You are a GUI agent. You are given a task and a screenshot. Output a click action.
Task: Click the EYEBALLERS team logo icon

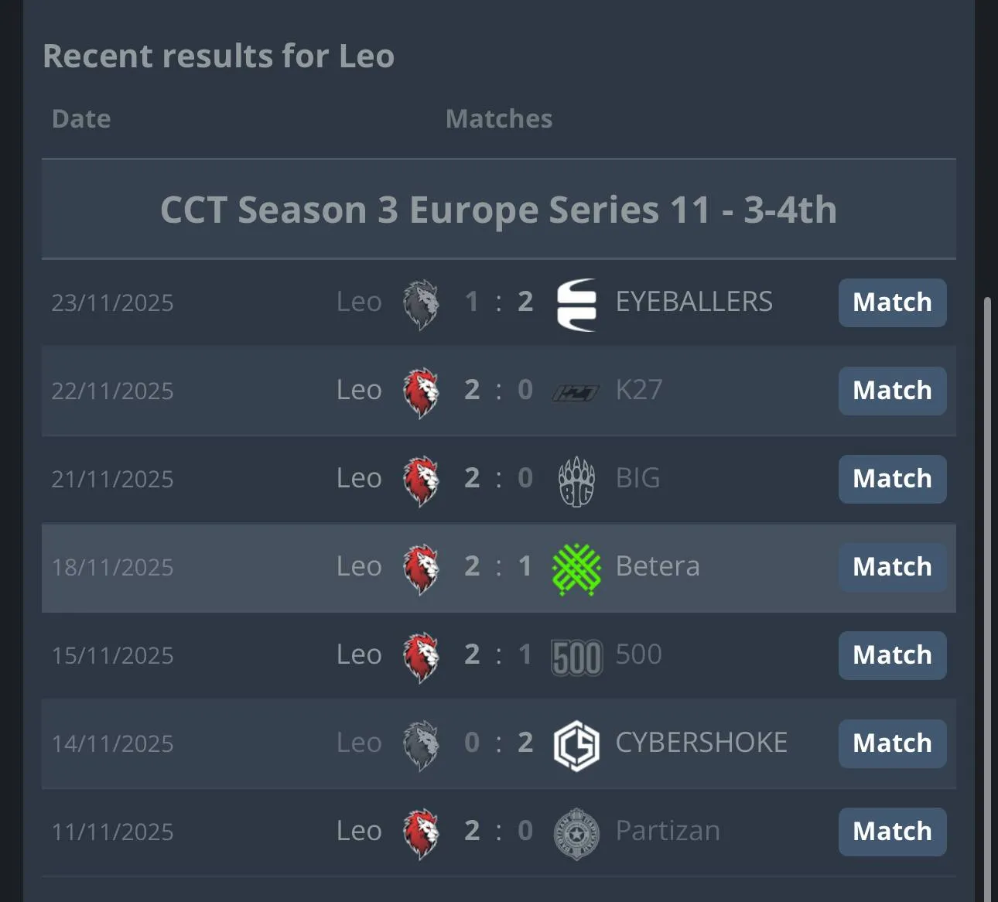[x=576, y=304]
